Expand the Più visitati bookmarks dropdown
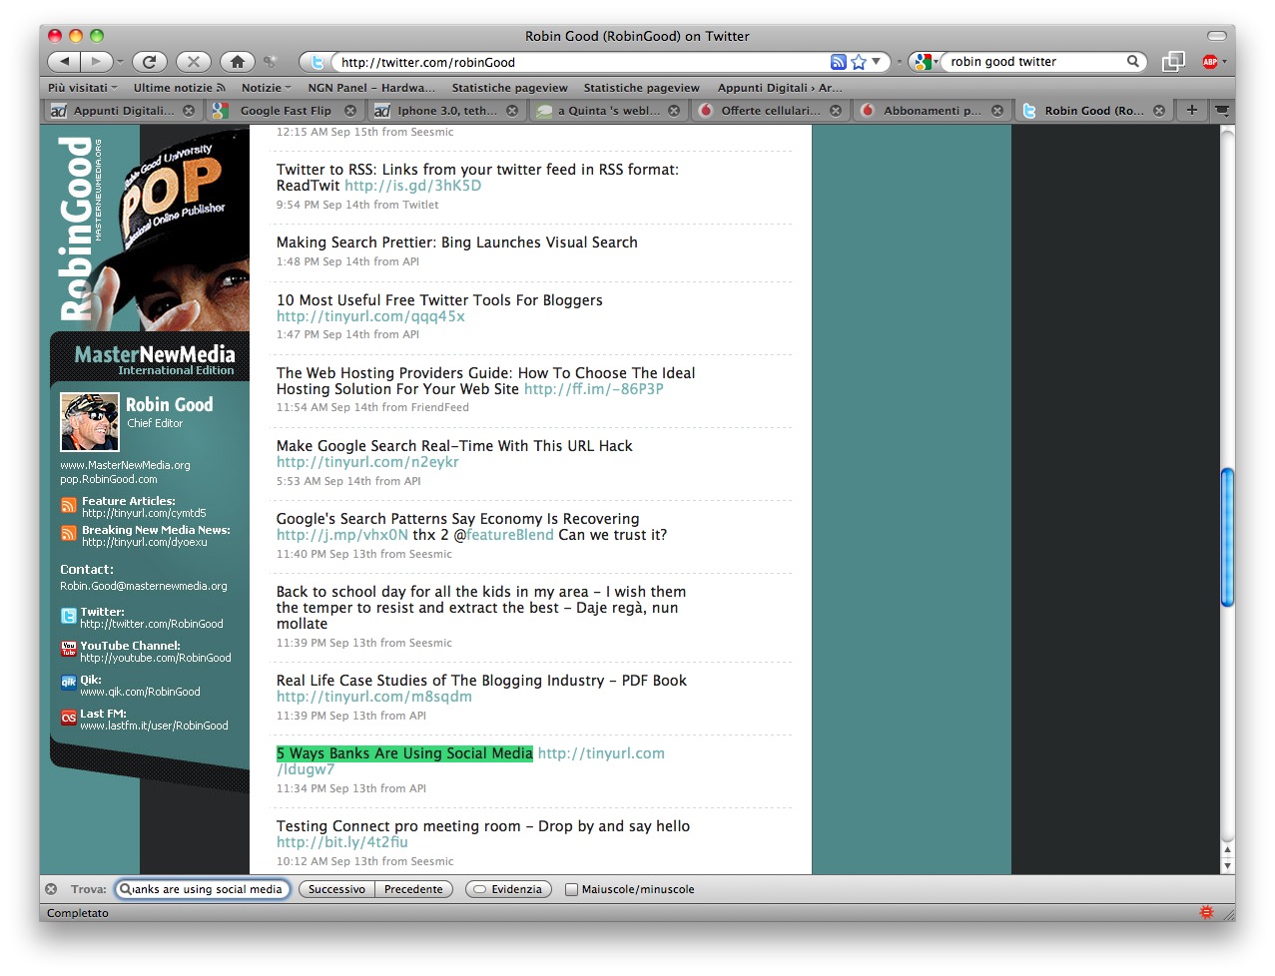The width and height of the screenshot is (1275, 976). pyautogui.click(x=82, y=88)
